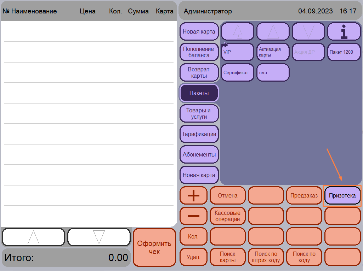Click Поиск по штрих-коду button
This screenshot has height=271, width=363.
click(x=266, y=257)
